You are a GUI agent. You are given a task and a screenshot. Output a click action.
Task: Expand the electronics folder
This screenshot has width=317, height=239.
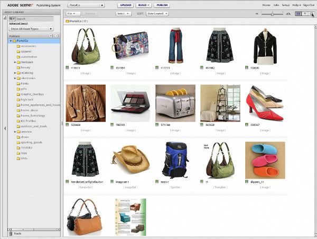pos(14,78)
